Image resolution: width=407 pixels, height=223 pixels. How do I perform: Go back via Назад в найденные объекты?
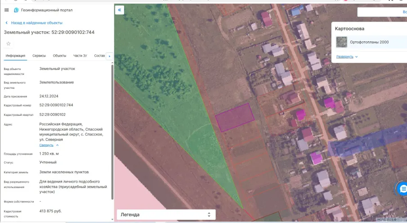coord(36,23)
